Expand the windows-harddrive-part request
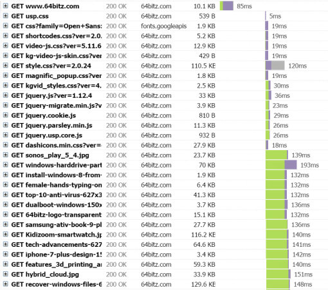The width and height of the screenshot is (328, 290). 6,165
